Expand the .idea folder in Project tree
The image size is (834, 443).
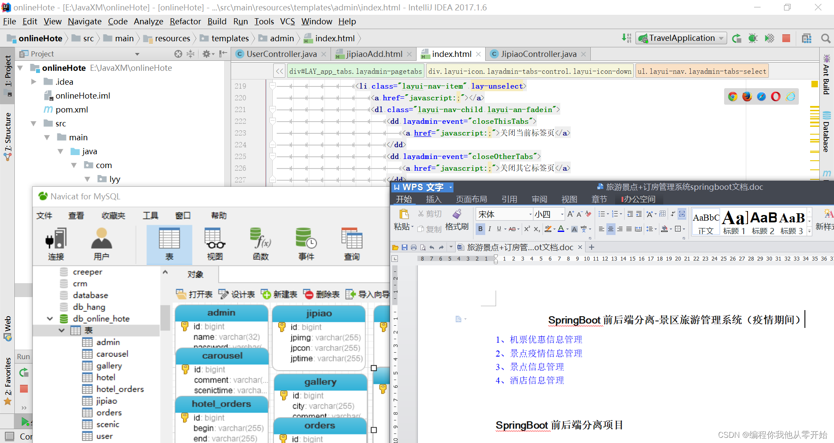33,82
